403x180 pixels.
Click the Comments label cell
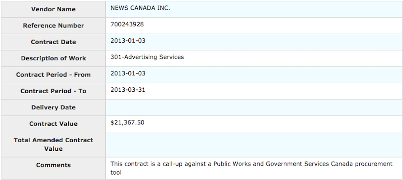[53, 165]
